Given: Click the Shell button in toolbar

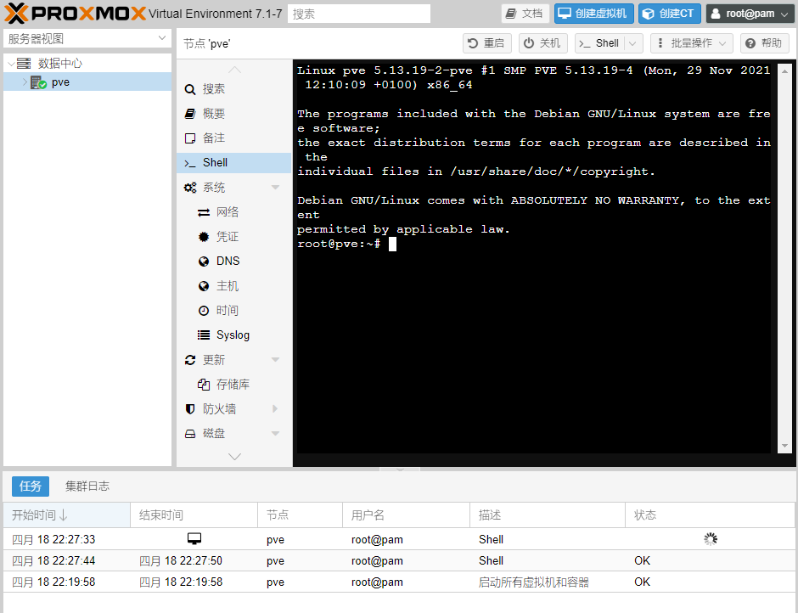Looking at the screenshot, I should coord(599,43).
